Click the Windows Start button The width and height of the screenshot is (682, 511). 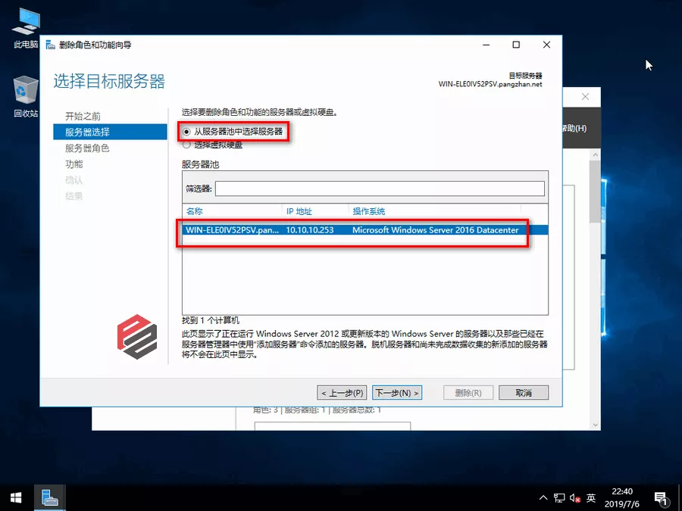point(16,497)
